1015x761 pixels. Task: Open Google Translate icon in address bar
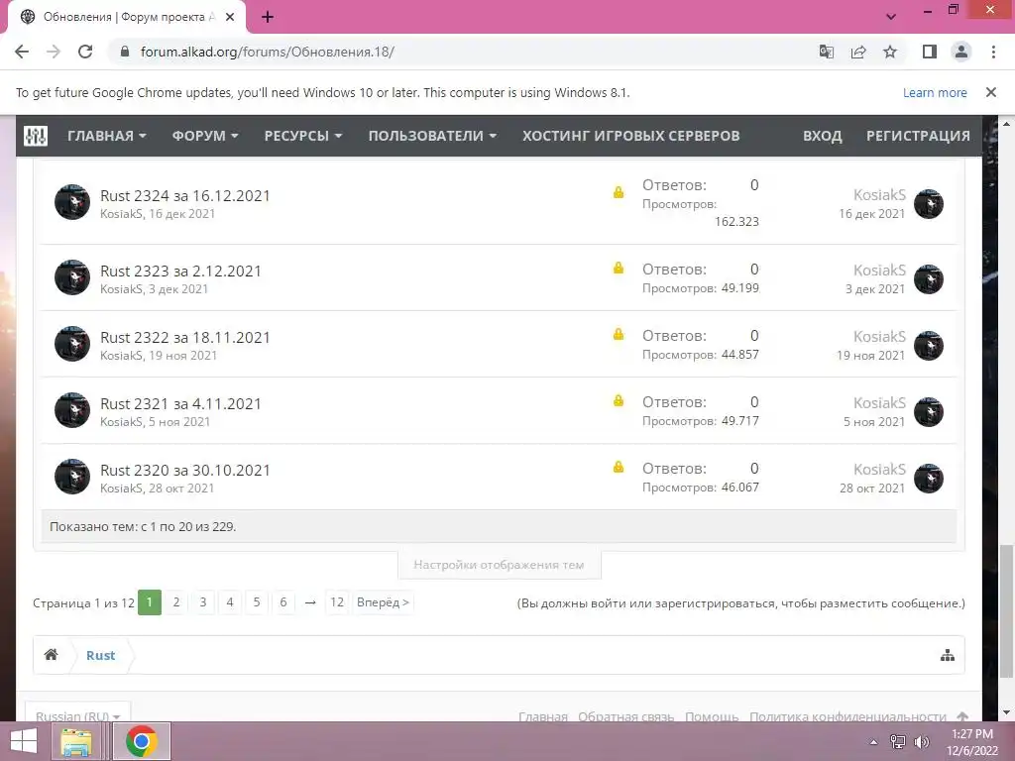(x=827, y=52)
